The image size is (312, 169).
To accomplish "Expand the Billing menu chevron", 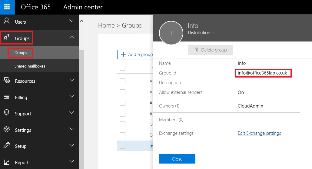I will pos(71,96).
